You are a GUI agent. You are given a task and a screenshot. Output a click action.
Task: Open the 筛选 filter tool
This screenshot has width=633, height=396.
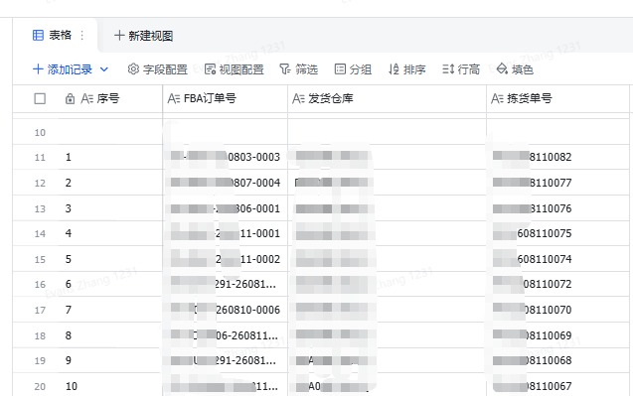[299, 69]
